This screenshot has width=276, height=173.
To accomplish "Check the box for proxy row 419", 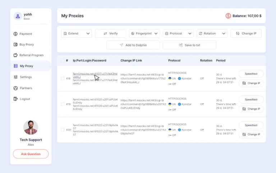I will coord(63,104).
